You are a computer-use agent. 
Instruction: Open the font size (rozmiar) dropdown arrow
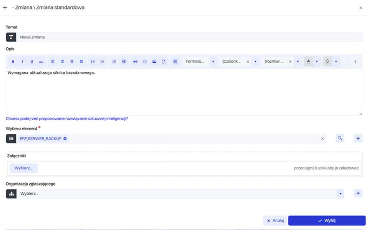coord(298,61)
